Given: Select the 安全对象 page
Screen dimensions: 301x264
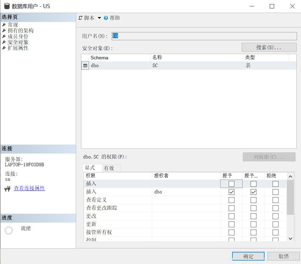Looking at the screenshot, I should pyautogui.click(x=18, y=42).
